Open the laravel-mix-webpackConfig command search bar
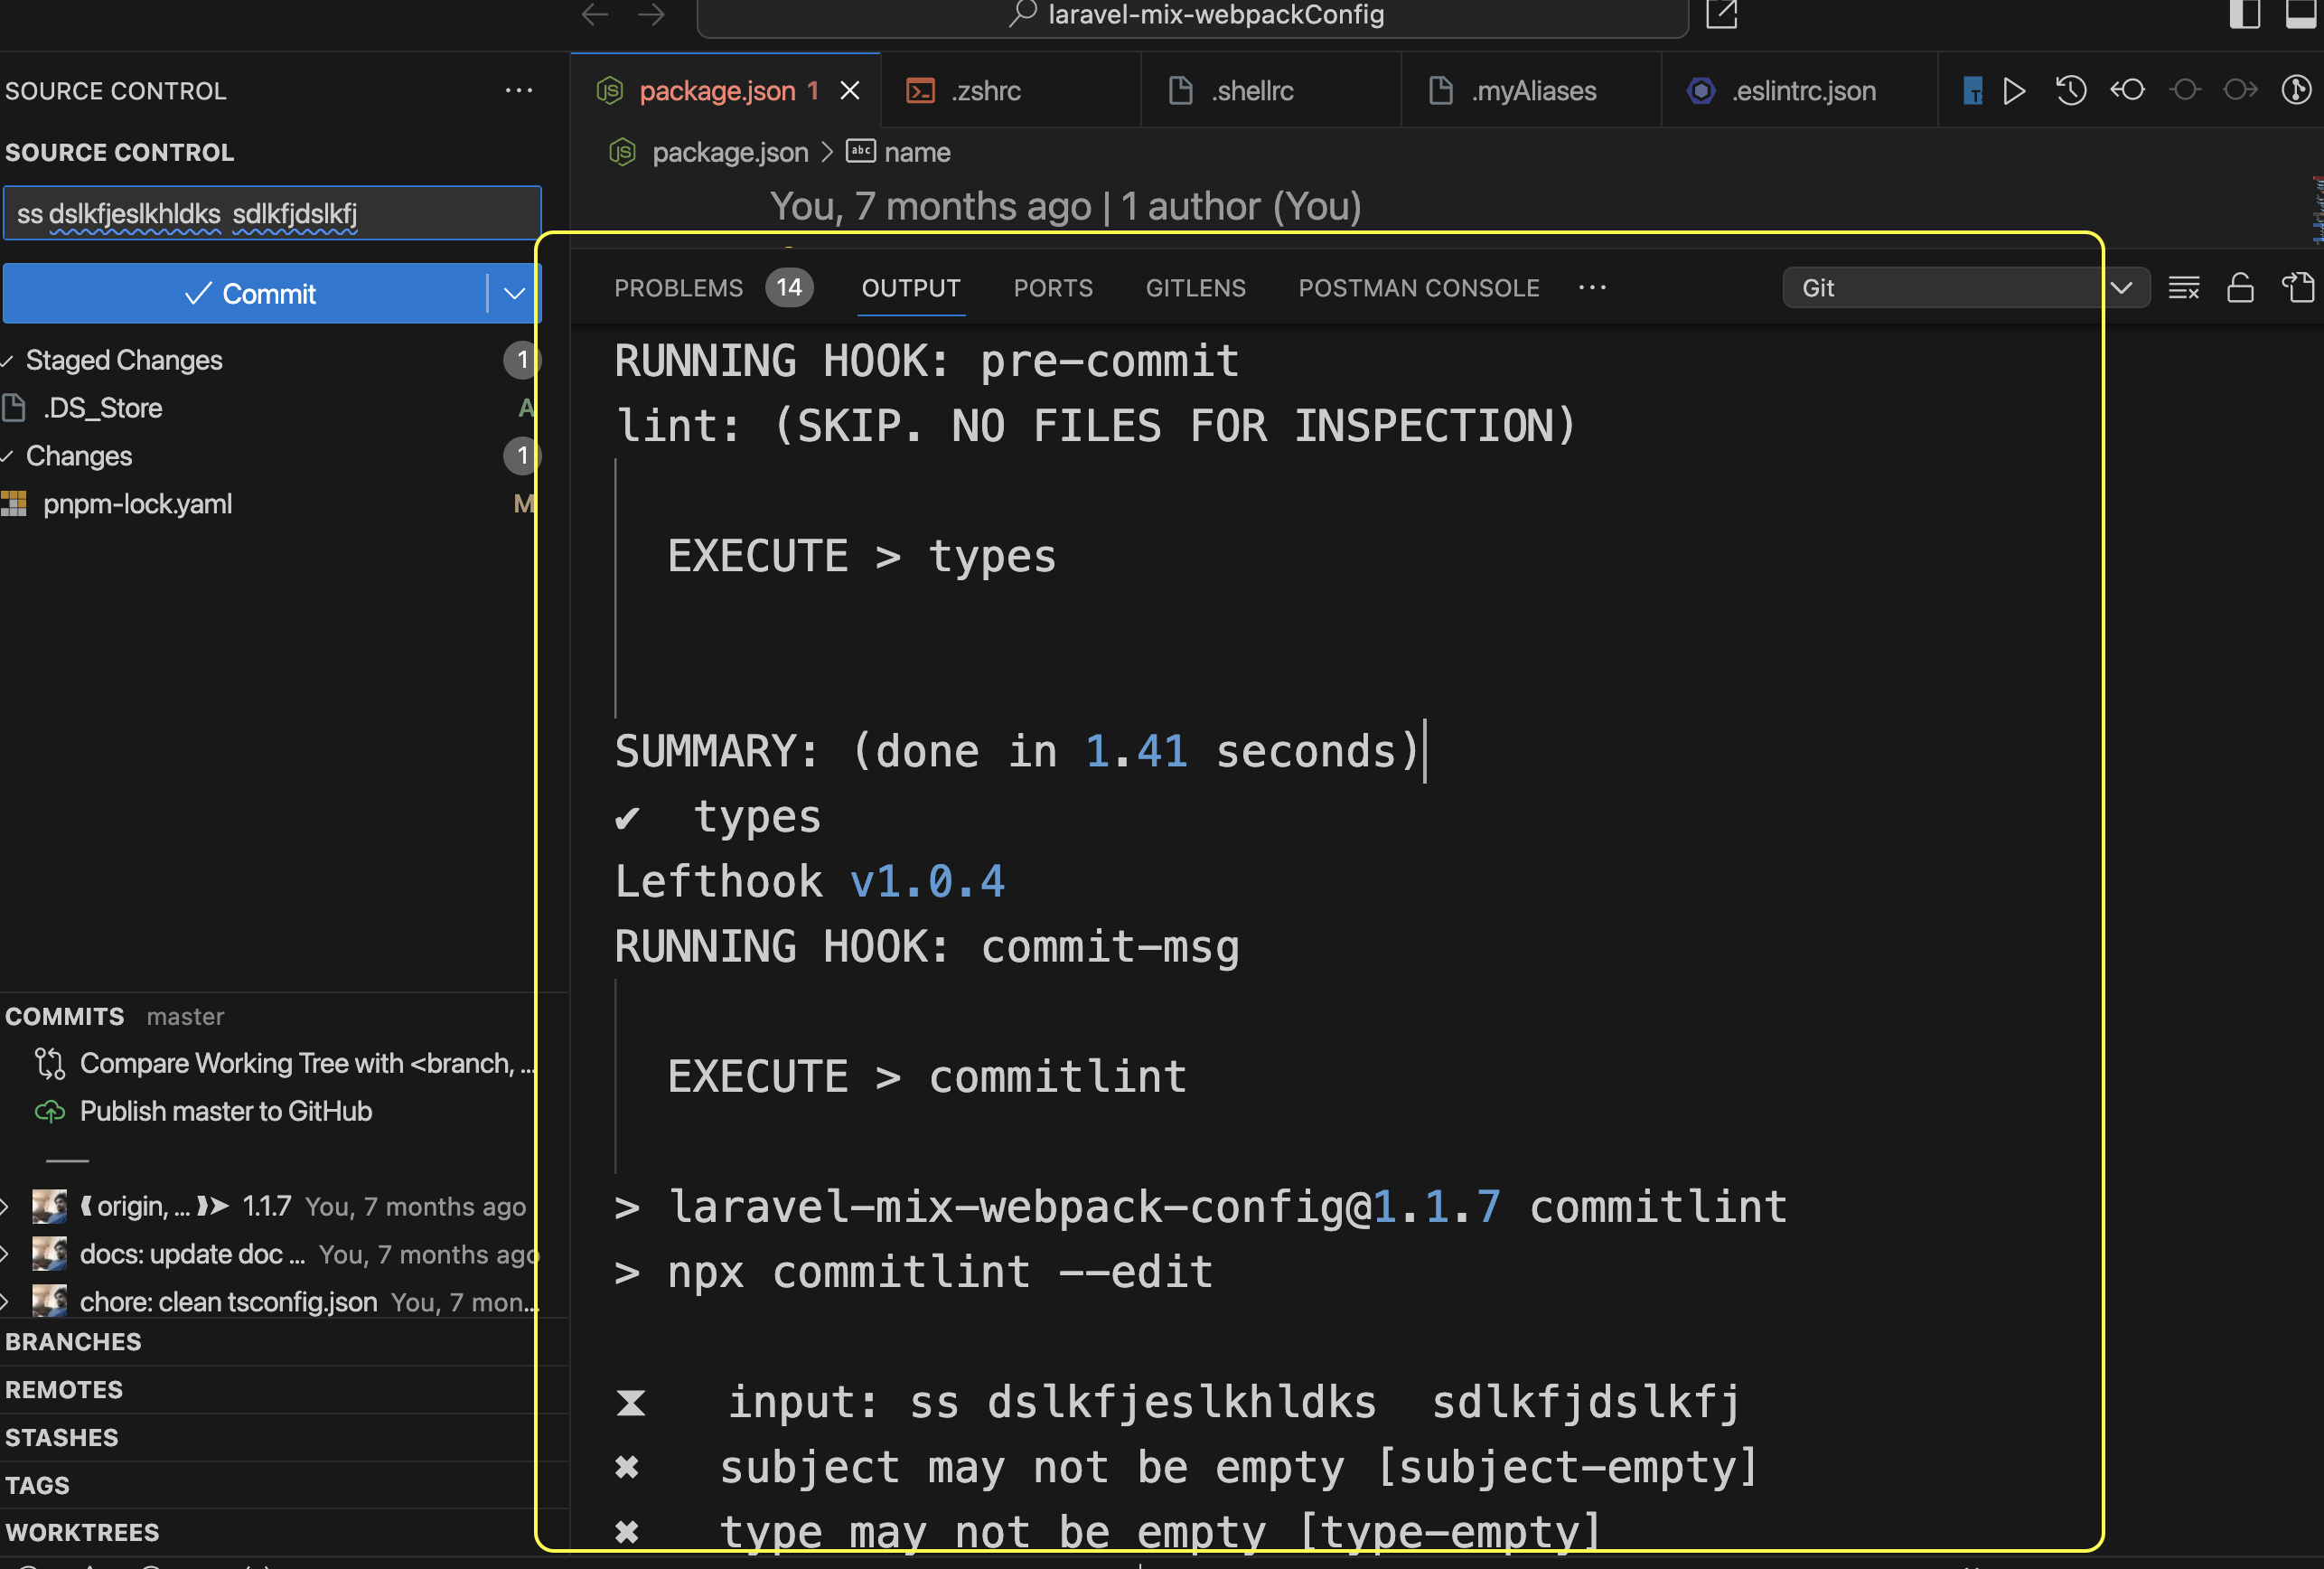Image resolution: width=2324 pixels, height=1569 pixels. (1192, 16)
